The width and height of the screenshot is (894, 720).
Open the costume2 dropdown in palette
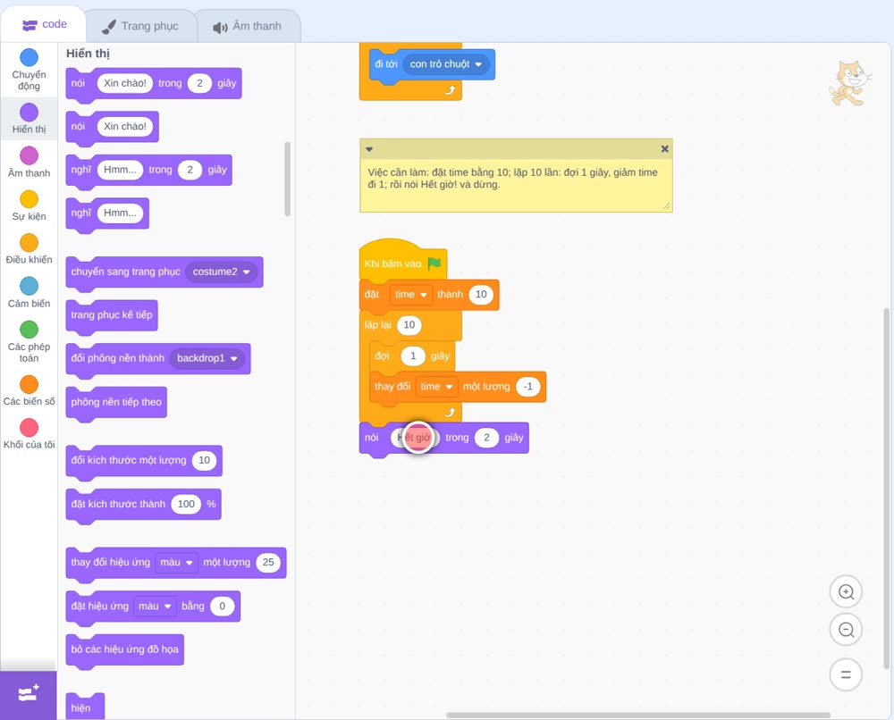(x=221, y=272)
